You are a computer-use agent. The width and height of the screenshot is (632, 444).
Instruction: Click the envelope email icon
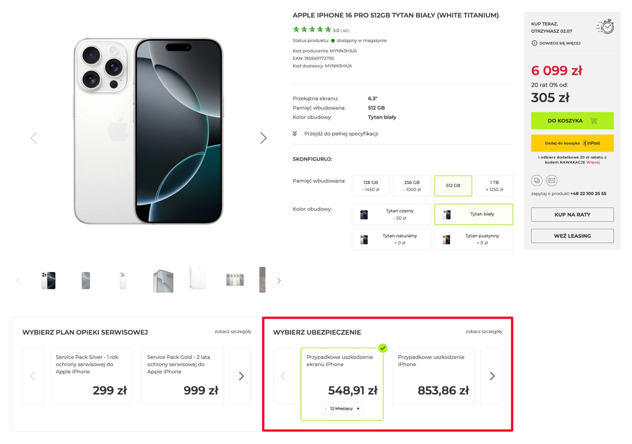[x=552, y=181]
